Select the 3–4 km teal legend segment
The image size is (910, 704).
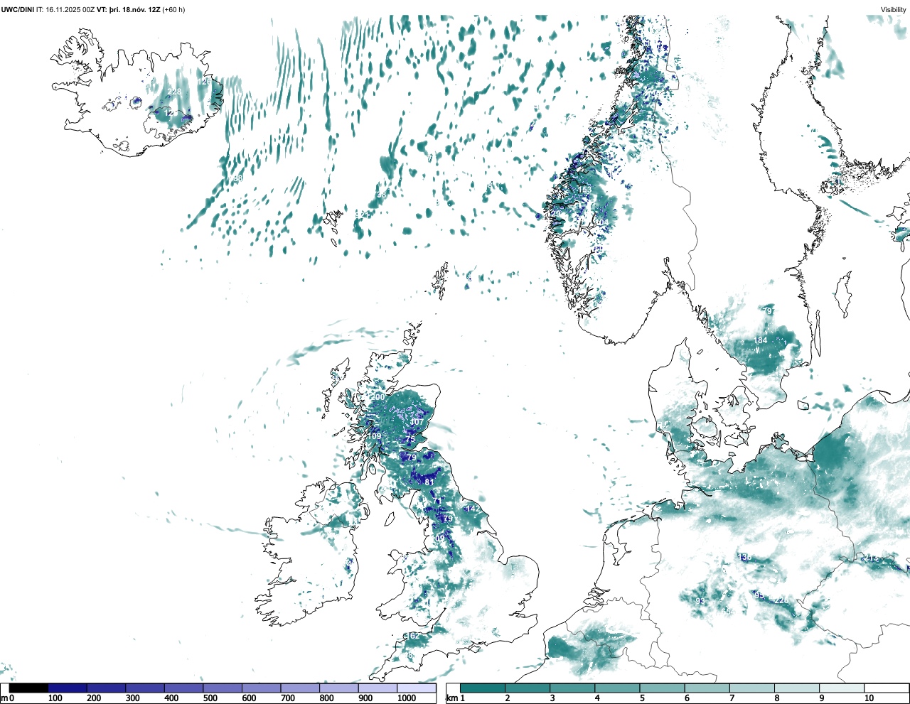coord(572,688)
